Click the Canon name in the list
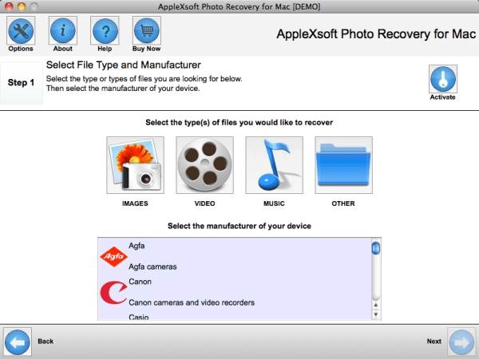Image resolution: width=479 pixels, height=359 pixels. tap(140, 282)
